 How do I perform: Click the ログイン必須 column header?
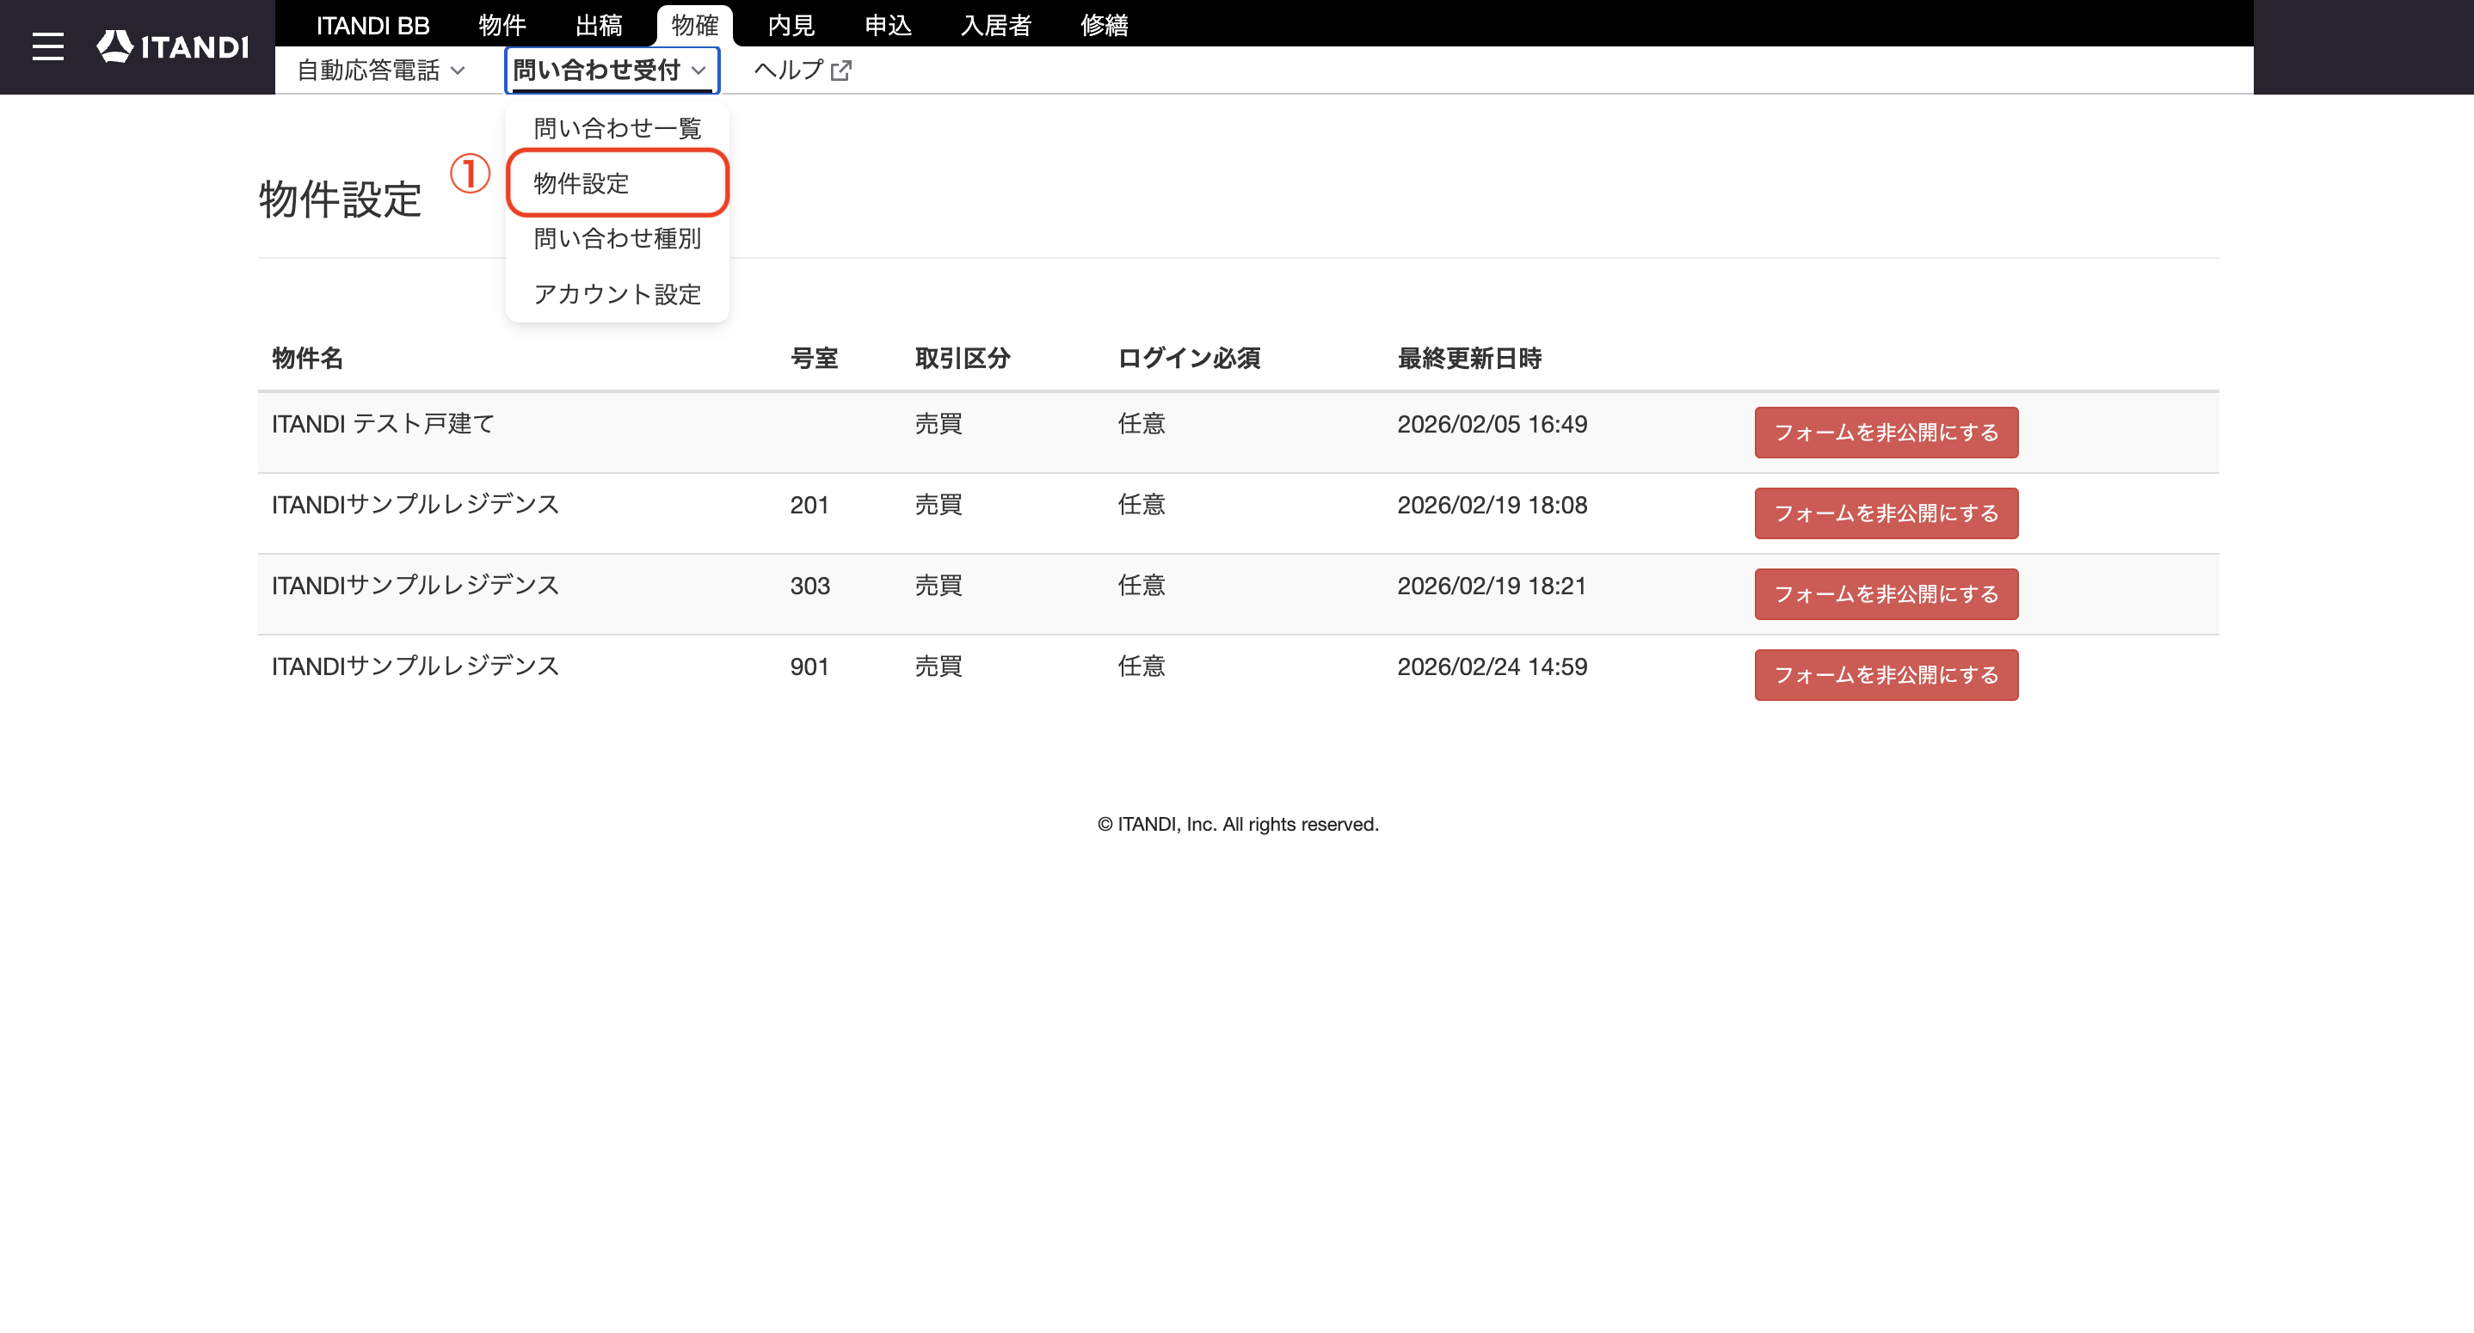pyautogui.click(x=1189, y=359)
